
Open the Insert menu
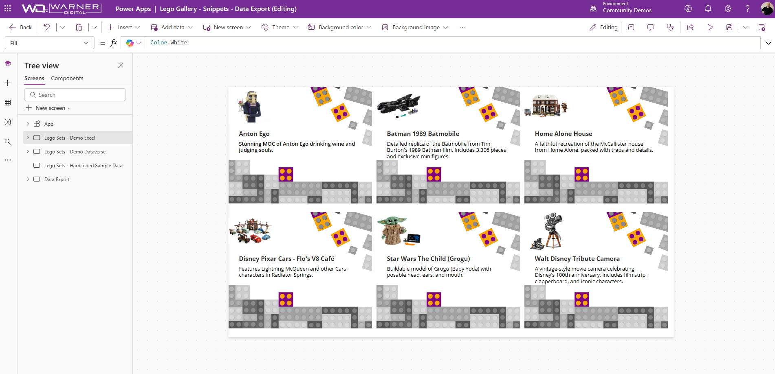(x=124, y=27)
